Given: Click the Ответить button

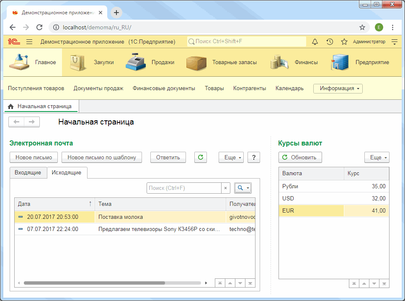Looking at the screenshot, I should coord(168,157).
